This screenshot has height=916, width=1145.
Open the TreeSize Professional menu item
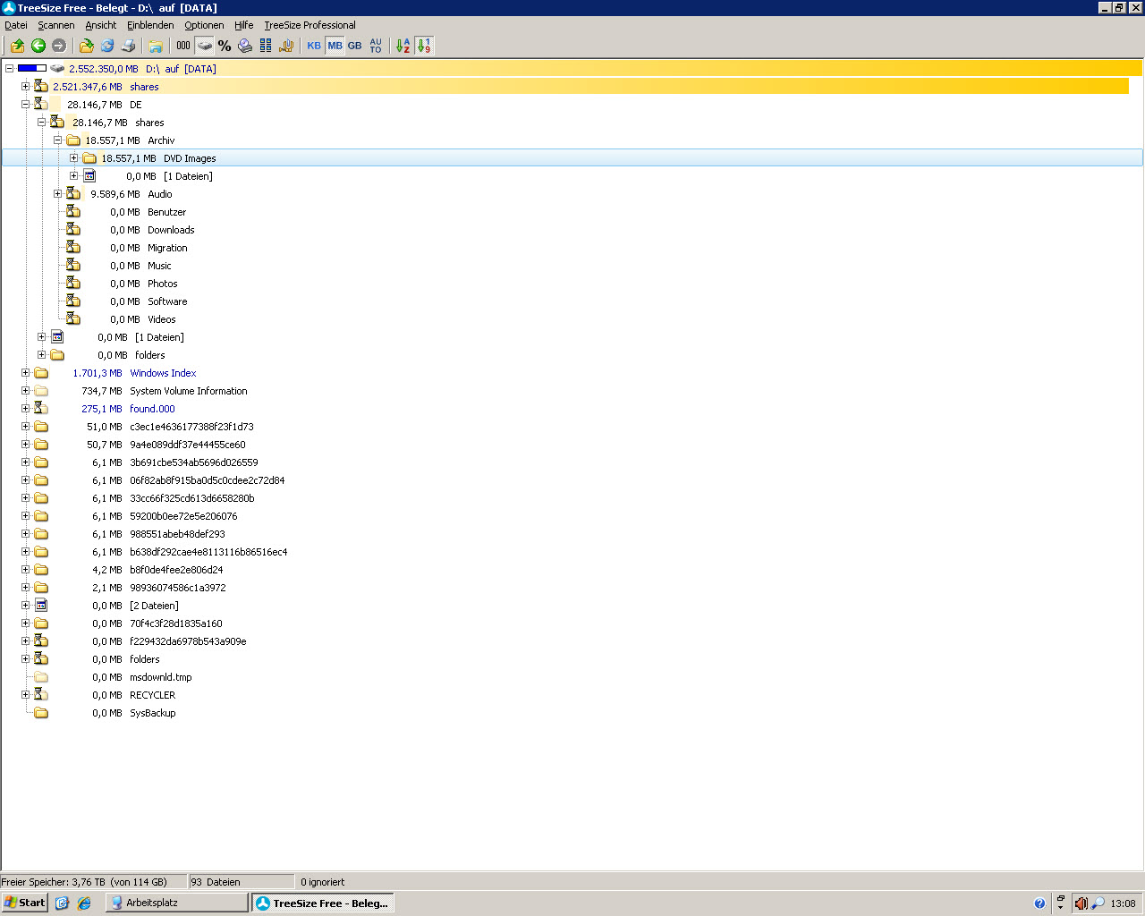[x=310, y=25]
